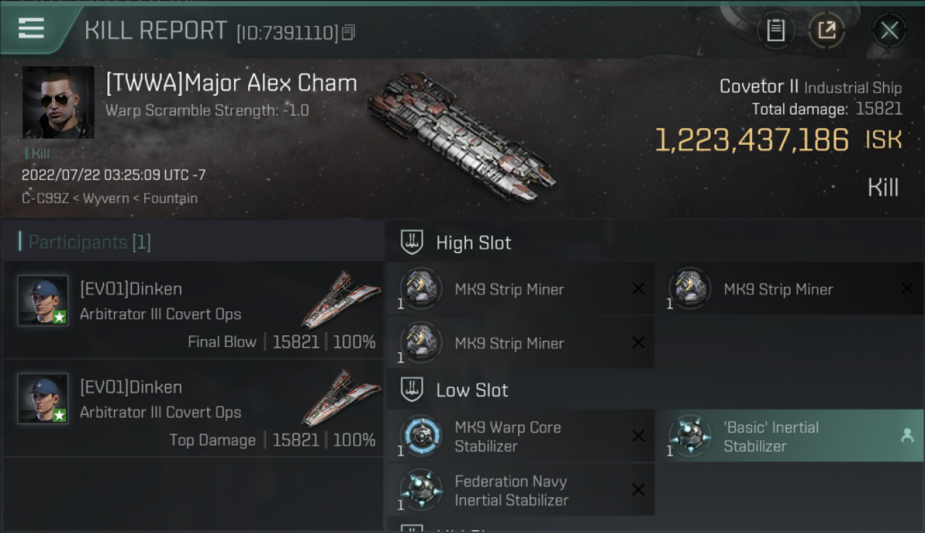Select the highlighted 'Basic' Inertial Stabilizer row

point(790,436)
